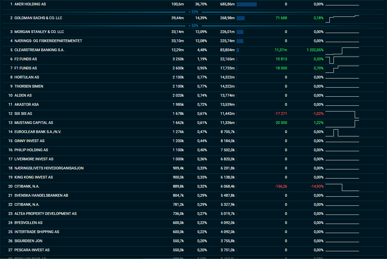Click Clearstream's 11,37m share change

point(281,50)
